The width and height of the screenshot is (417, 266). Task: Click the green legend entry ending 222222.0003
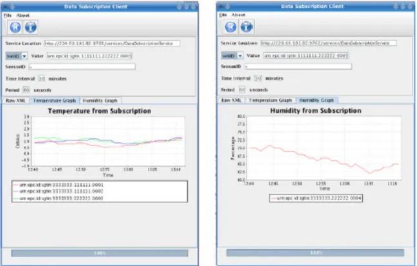click(x=59, y=198)
